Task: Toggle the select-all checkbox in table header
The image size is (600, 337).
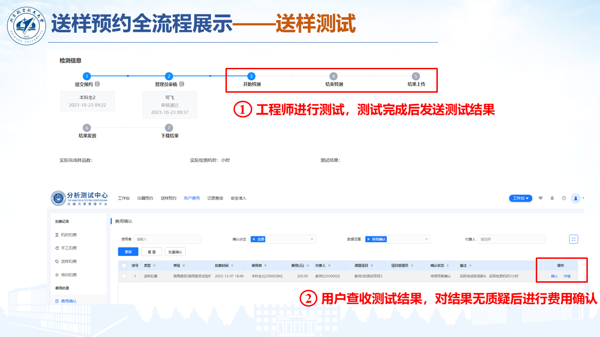Action: click(124, 265)
